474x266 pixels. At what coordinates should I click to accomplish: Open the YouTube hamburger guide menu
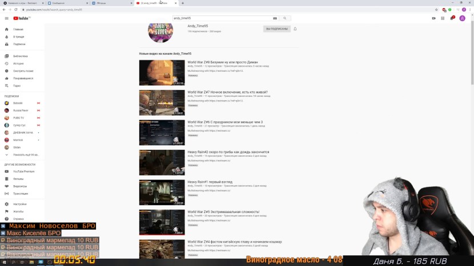[x=7, y=18]
